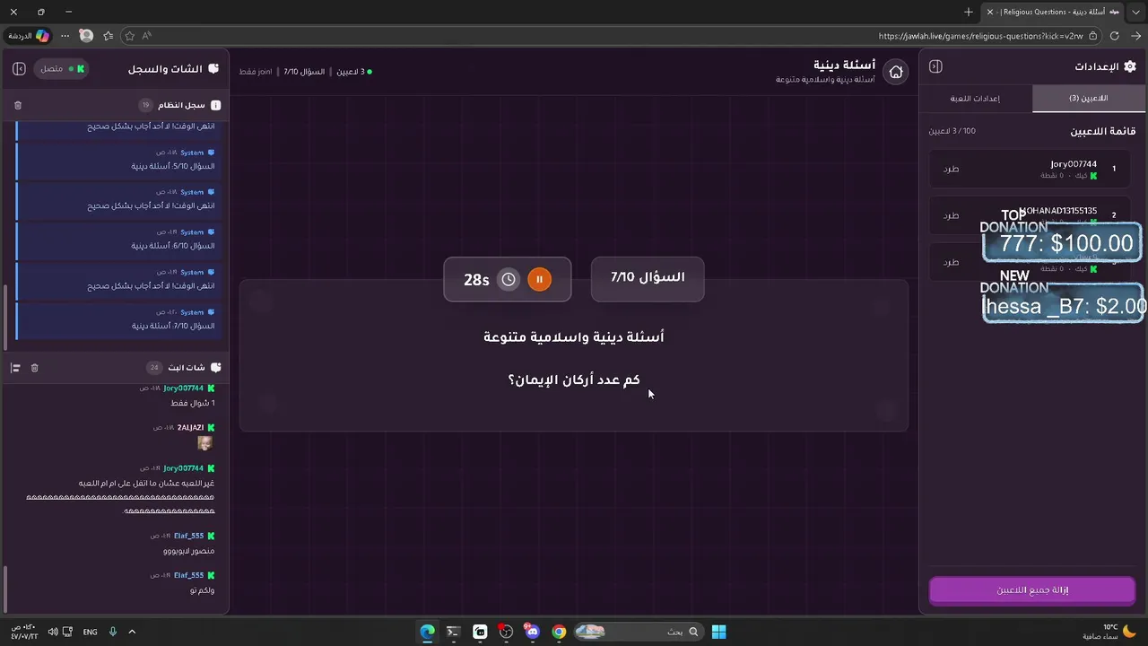Open volume control in system tray
This screenshot has width=1148, height=646.
[x=53, y=632]
